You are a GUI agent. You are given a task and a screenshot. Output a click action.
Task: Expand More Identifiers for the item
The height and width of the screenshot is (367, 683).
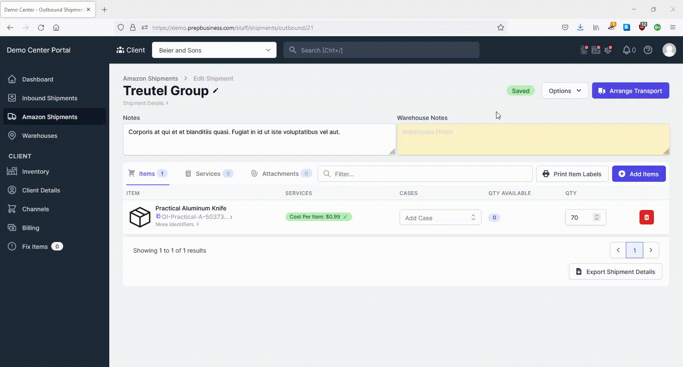click(x=177, y=224)
